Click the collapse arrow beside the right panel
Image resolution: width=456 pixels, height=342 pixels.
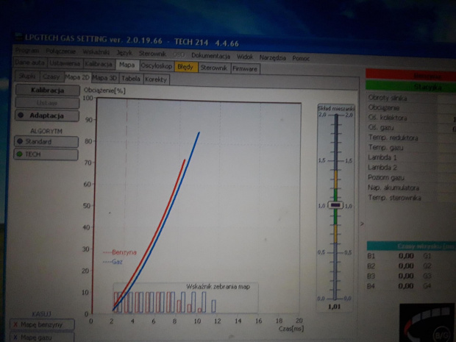pos(362,224)
